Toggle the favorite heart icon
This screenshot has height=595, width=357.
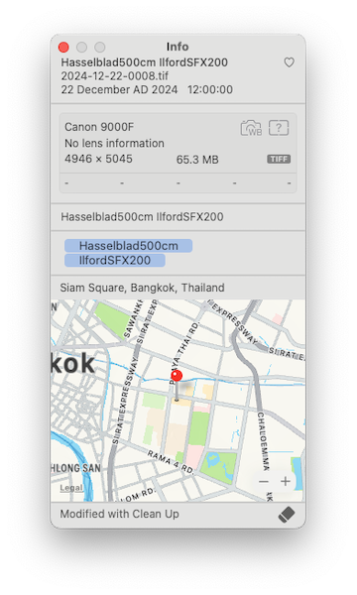pyautogui.click(x=290, y=62)
